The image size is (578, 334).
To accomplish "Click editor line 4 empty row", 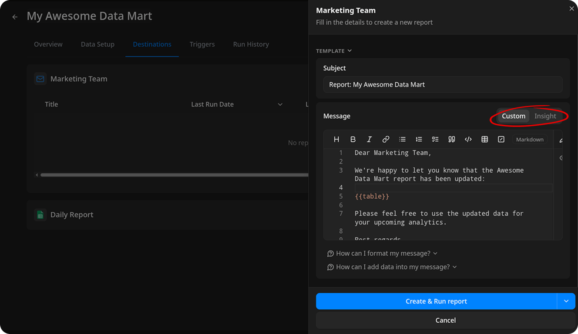I will pos(453,187).
